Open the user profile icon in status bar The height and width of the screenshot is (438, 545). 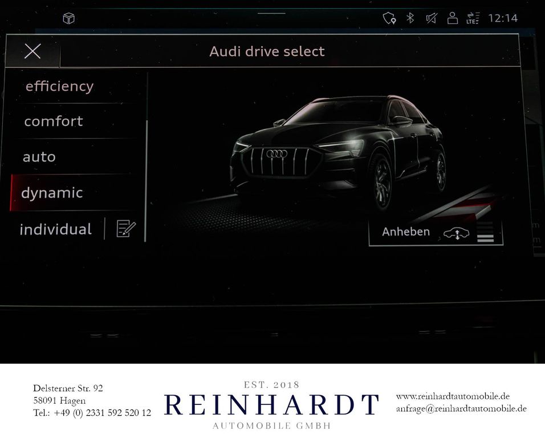[x=453, y=18]
